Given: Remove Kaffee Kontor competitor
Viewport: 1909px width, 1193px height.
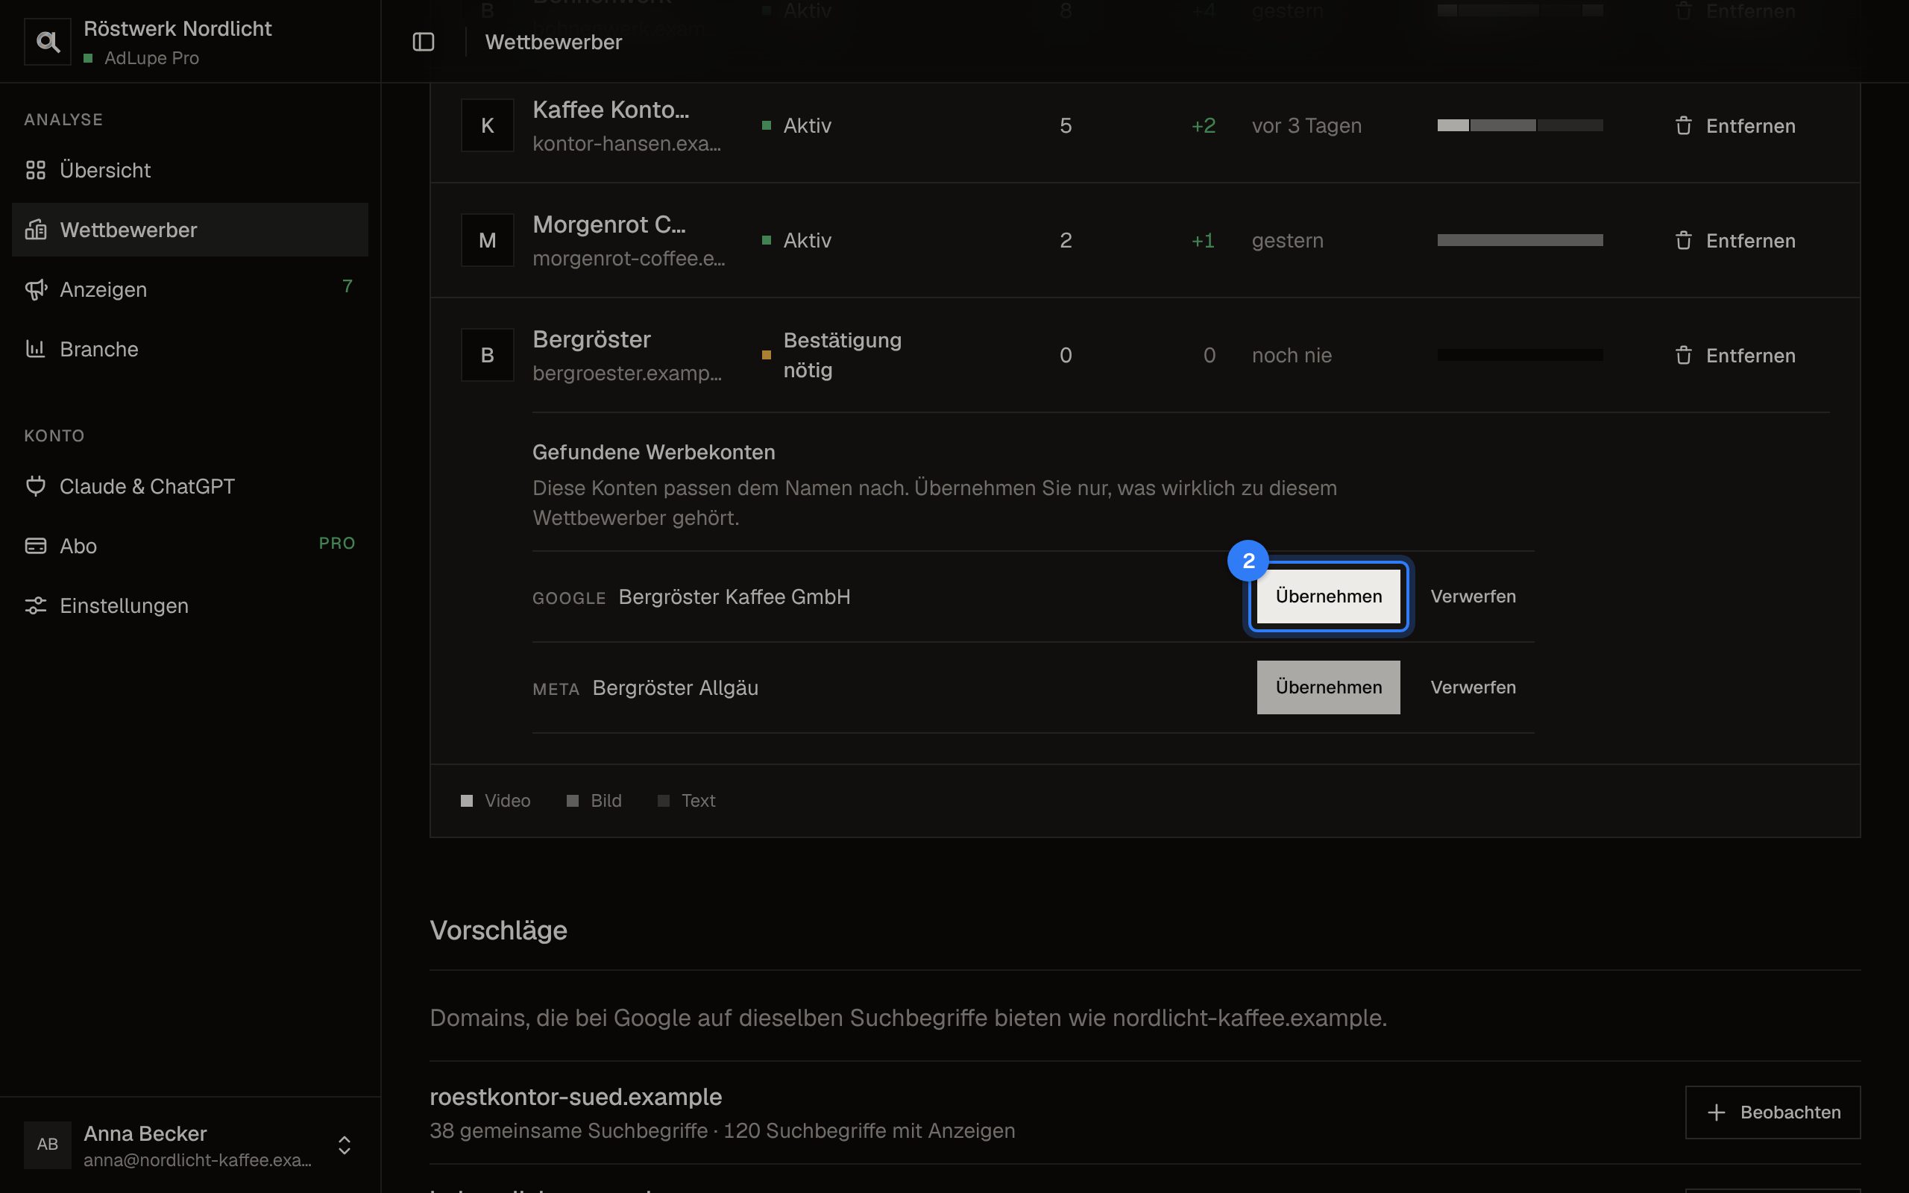Looking at the screenshot, I should point(1735,125).
